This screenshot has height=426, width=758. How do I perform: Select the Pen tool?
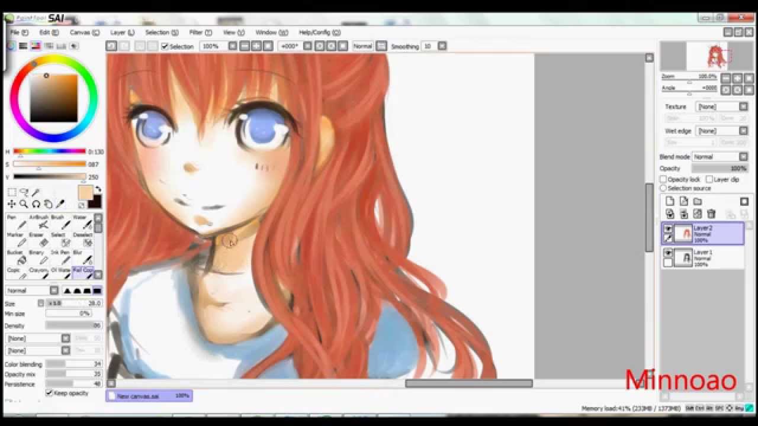[16, 221]
